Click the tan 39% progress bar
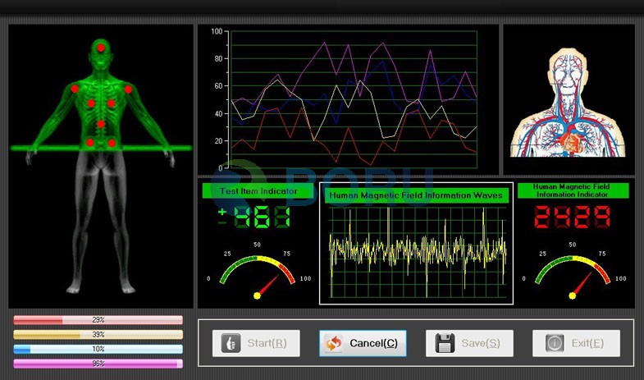The height and width of the screenshot is (380, 644). pyautogui.click(x=98, y=335)
